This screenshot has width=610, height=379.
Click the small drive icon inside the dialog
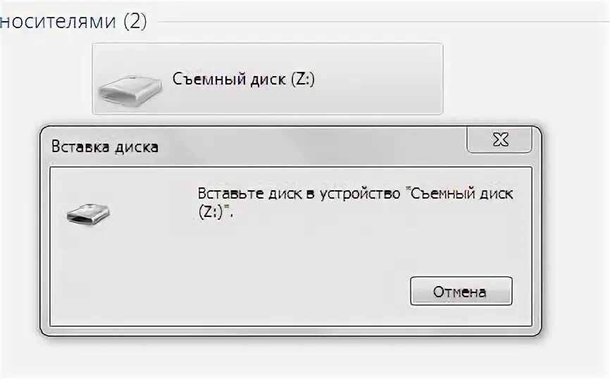coord(88,214)
